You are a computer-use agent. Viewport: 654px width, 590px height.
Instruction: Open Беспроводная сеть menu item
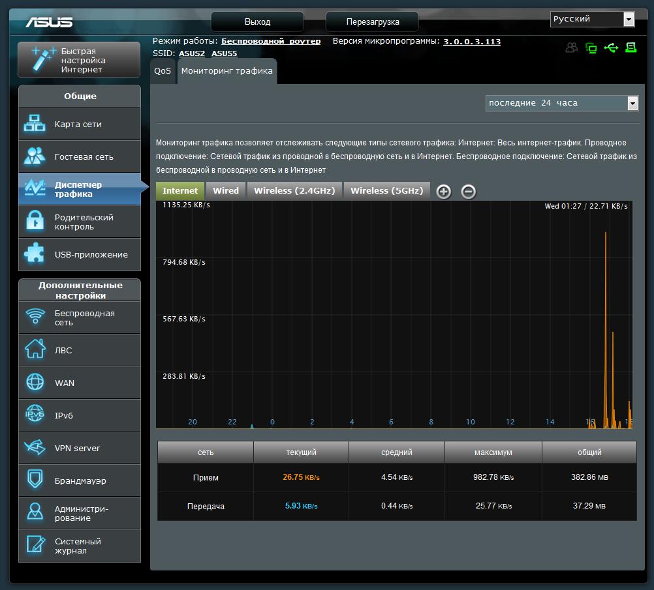pos(80,317)
